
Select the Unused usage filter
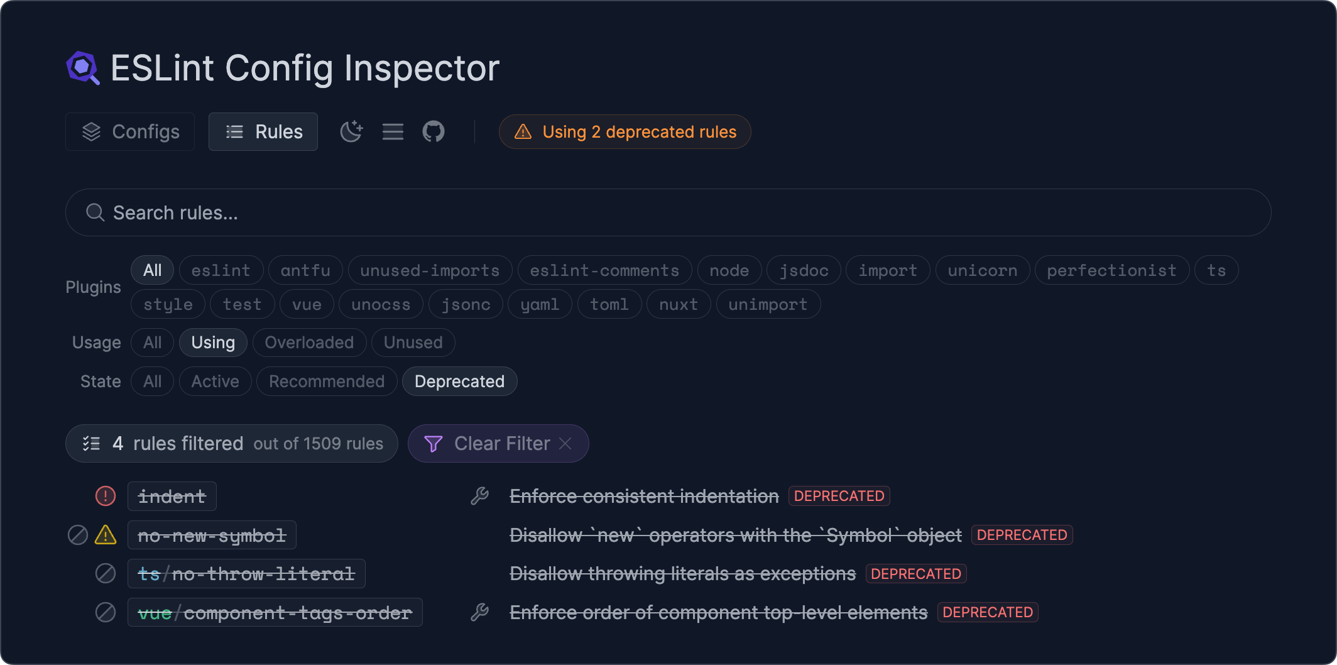point(413,343)
